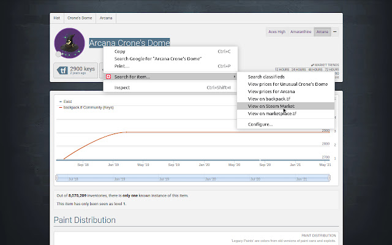Select the 72 HOURS market trend
The width and height of the screenshot is (392, 245).
click(x=332, y=69)
